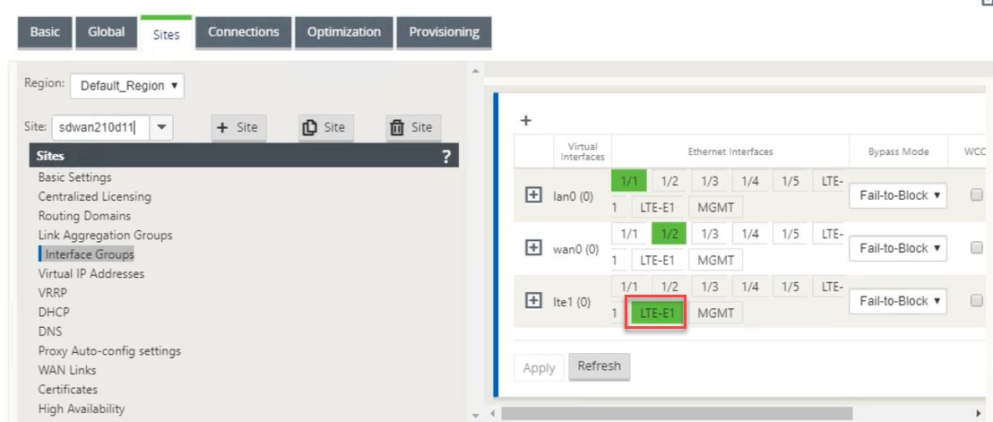Expand the lan0 interface group row
The height and width of the screenshot is (422, 993).
tap(534, 195)
